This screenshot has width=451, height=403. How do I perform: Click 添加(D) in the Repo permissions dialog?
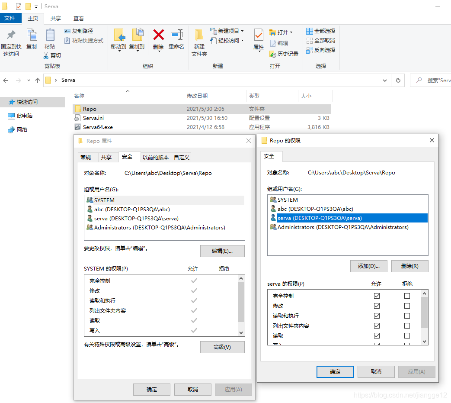point(368,266)
